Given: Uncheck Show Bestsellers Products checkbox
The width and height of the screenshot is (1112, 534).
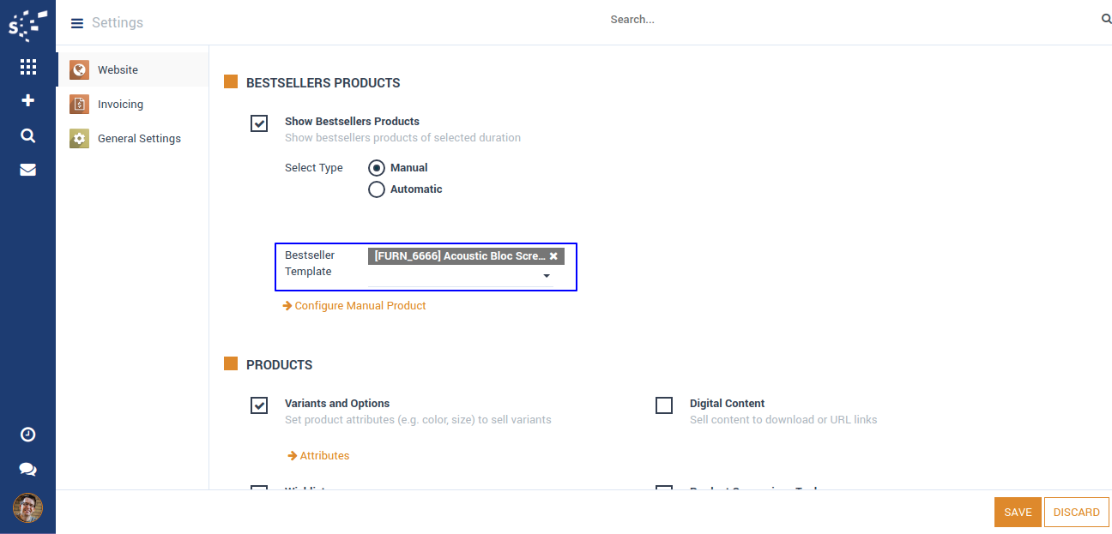Looking at the screenshot, I should point(259,123).
